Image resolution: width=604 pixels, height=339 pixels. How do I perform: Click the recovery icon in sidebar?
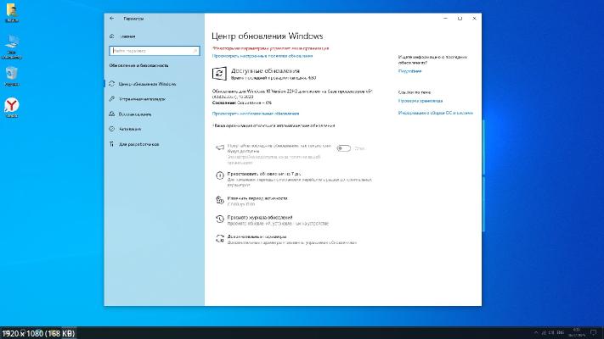[x=111, y=114]
